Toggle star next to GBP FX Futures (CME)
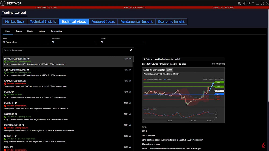The width and height of the screenshot is (269, 151). pyautogui.click(x=28, y=70)
